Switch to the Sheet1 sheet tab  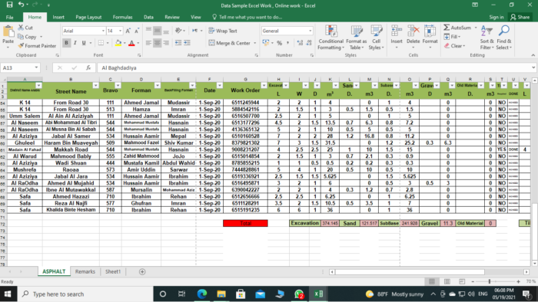pos(113,271)
